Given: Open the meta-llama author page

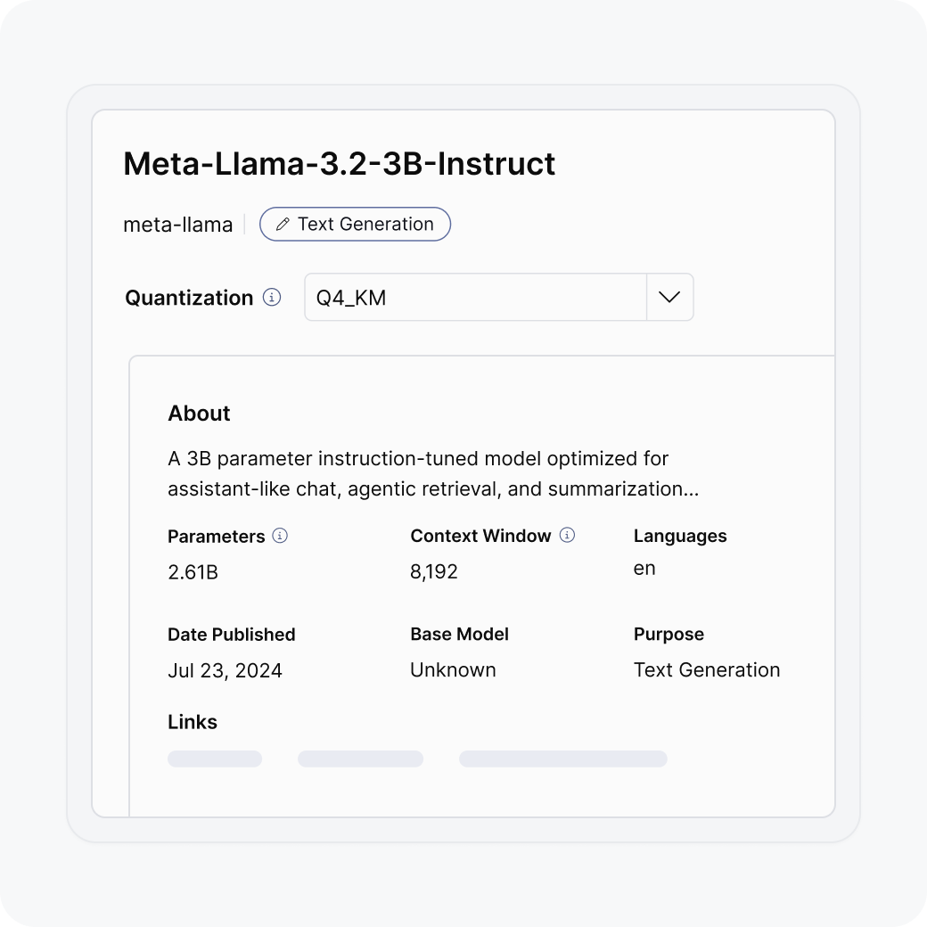Looking at the screenshot, I should tap(177, 225).
